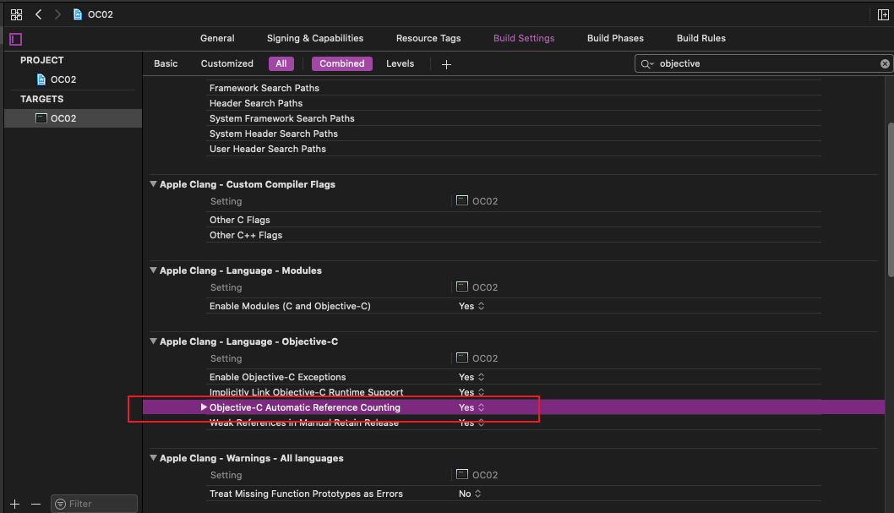The height and width of the screenshot is (513, 894).
Task: Select Other C++ Flags row
Action: 513,235
